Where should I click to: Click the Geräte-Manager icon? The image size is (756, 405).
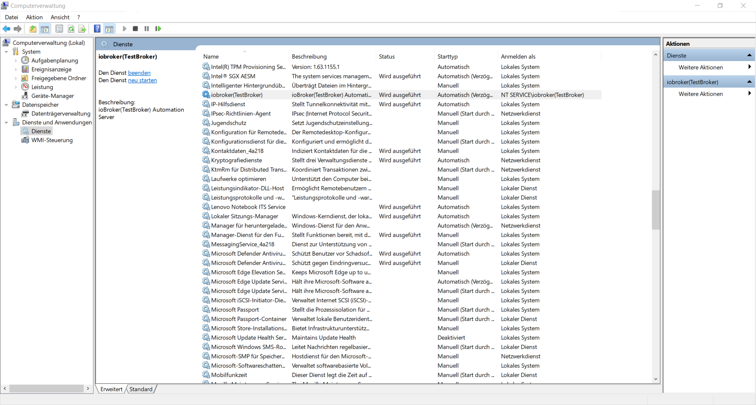tap(25, 96)
